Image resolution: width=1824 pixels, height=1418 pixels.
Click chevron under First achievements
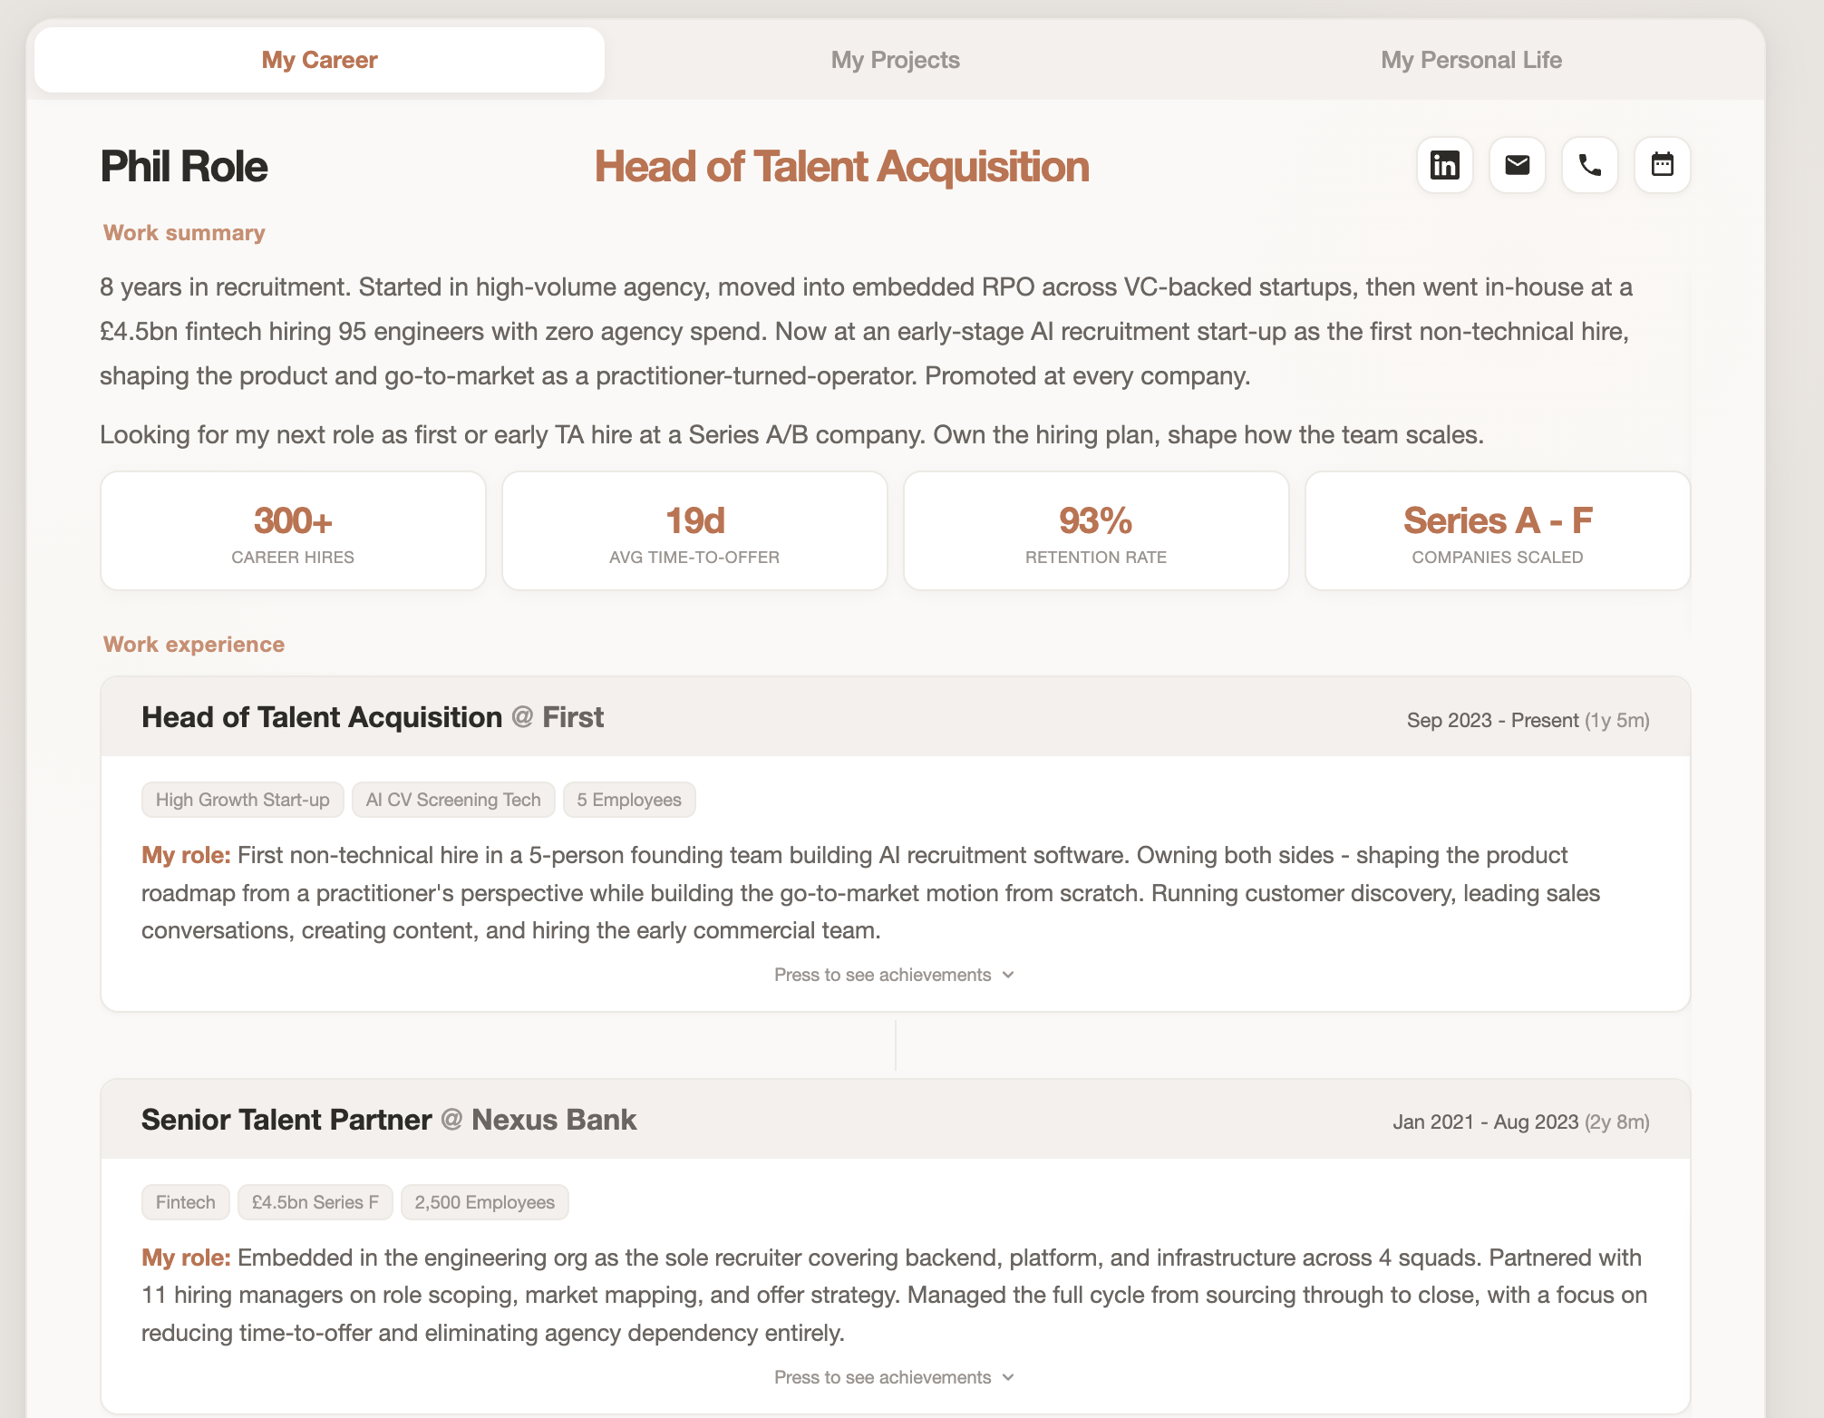[1008, 975]
